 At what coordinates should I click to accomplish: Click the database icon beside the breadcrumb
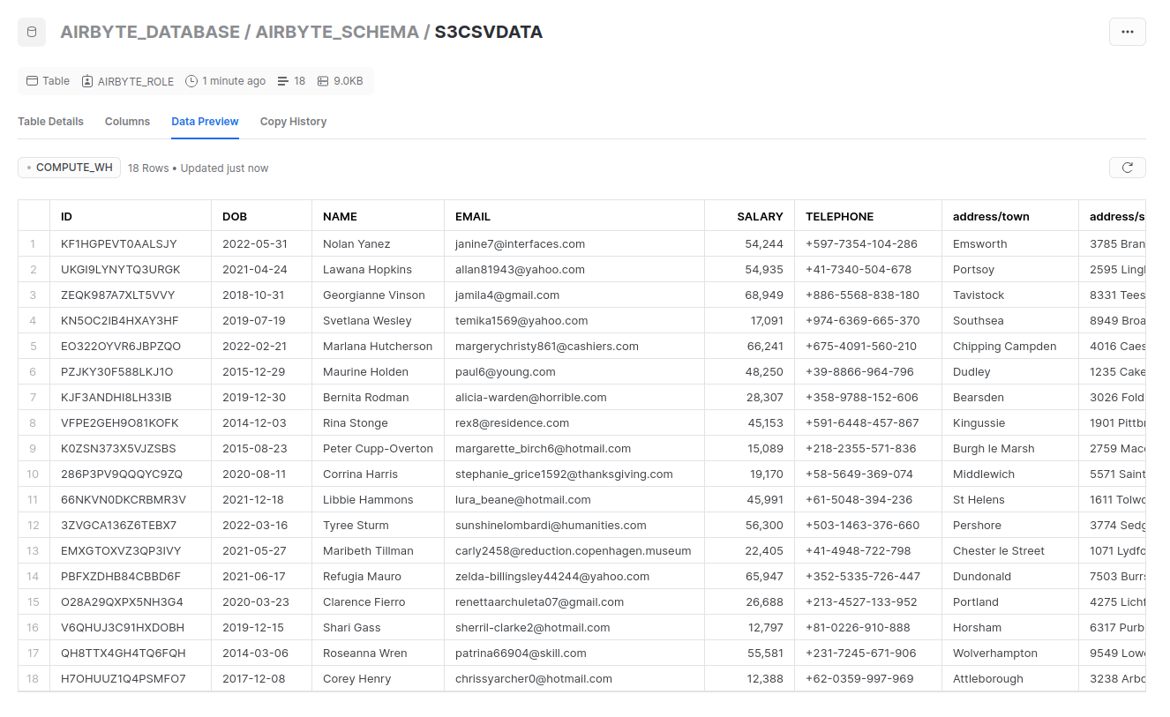click(31, 31)
